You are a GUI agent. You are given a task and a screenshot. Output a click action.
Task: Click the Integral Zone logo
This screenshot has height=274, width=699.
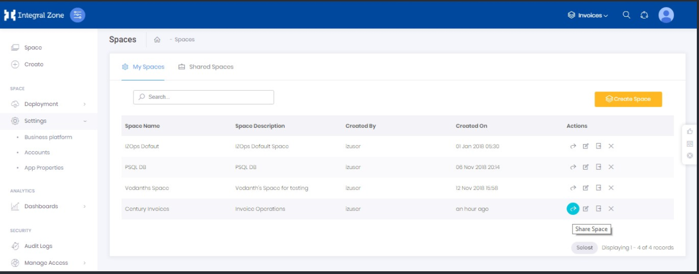coord(34,15)
